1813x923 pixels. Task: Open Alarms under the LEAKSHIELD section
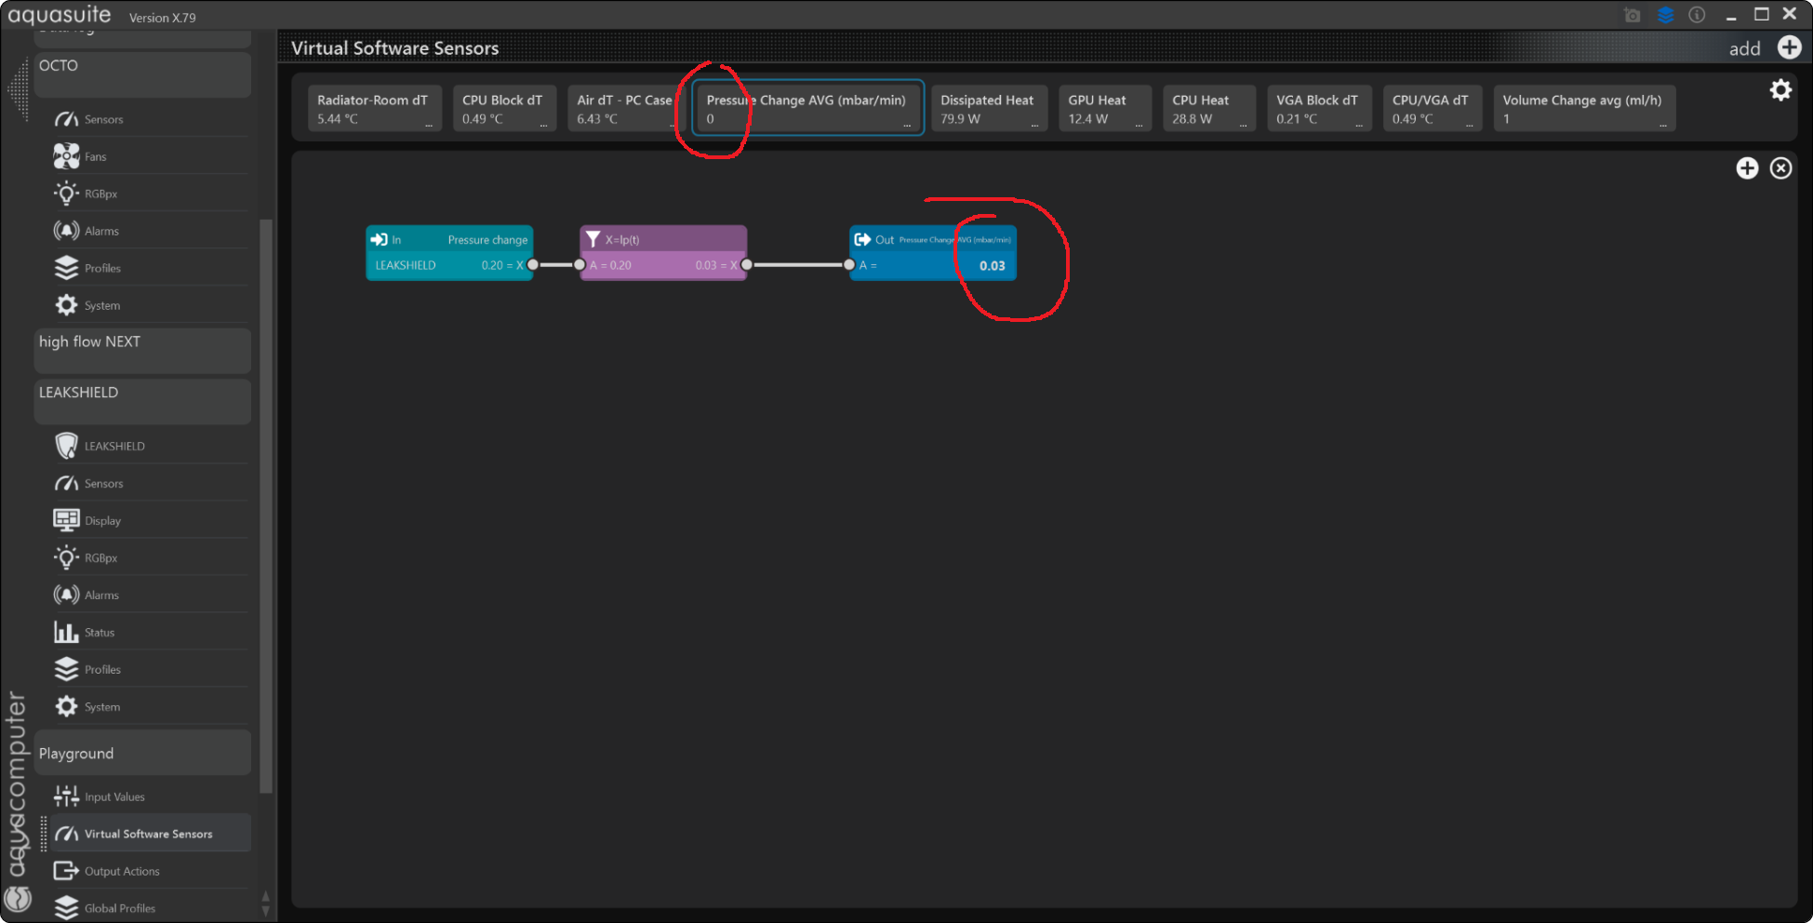[150, 595]
